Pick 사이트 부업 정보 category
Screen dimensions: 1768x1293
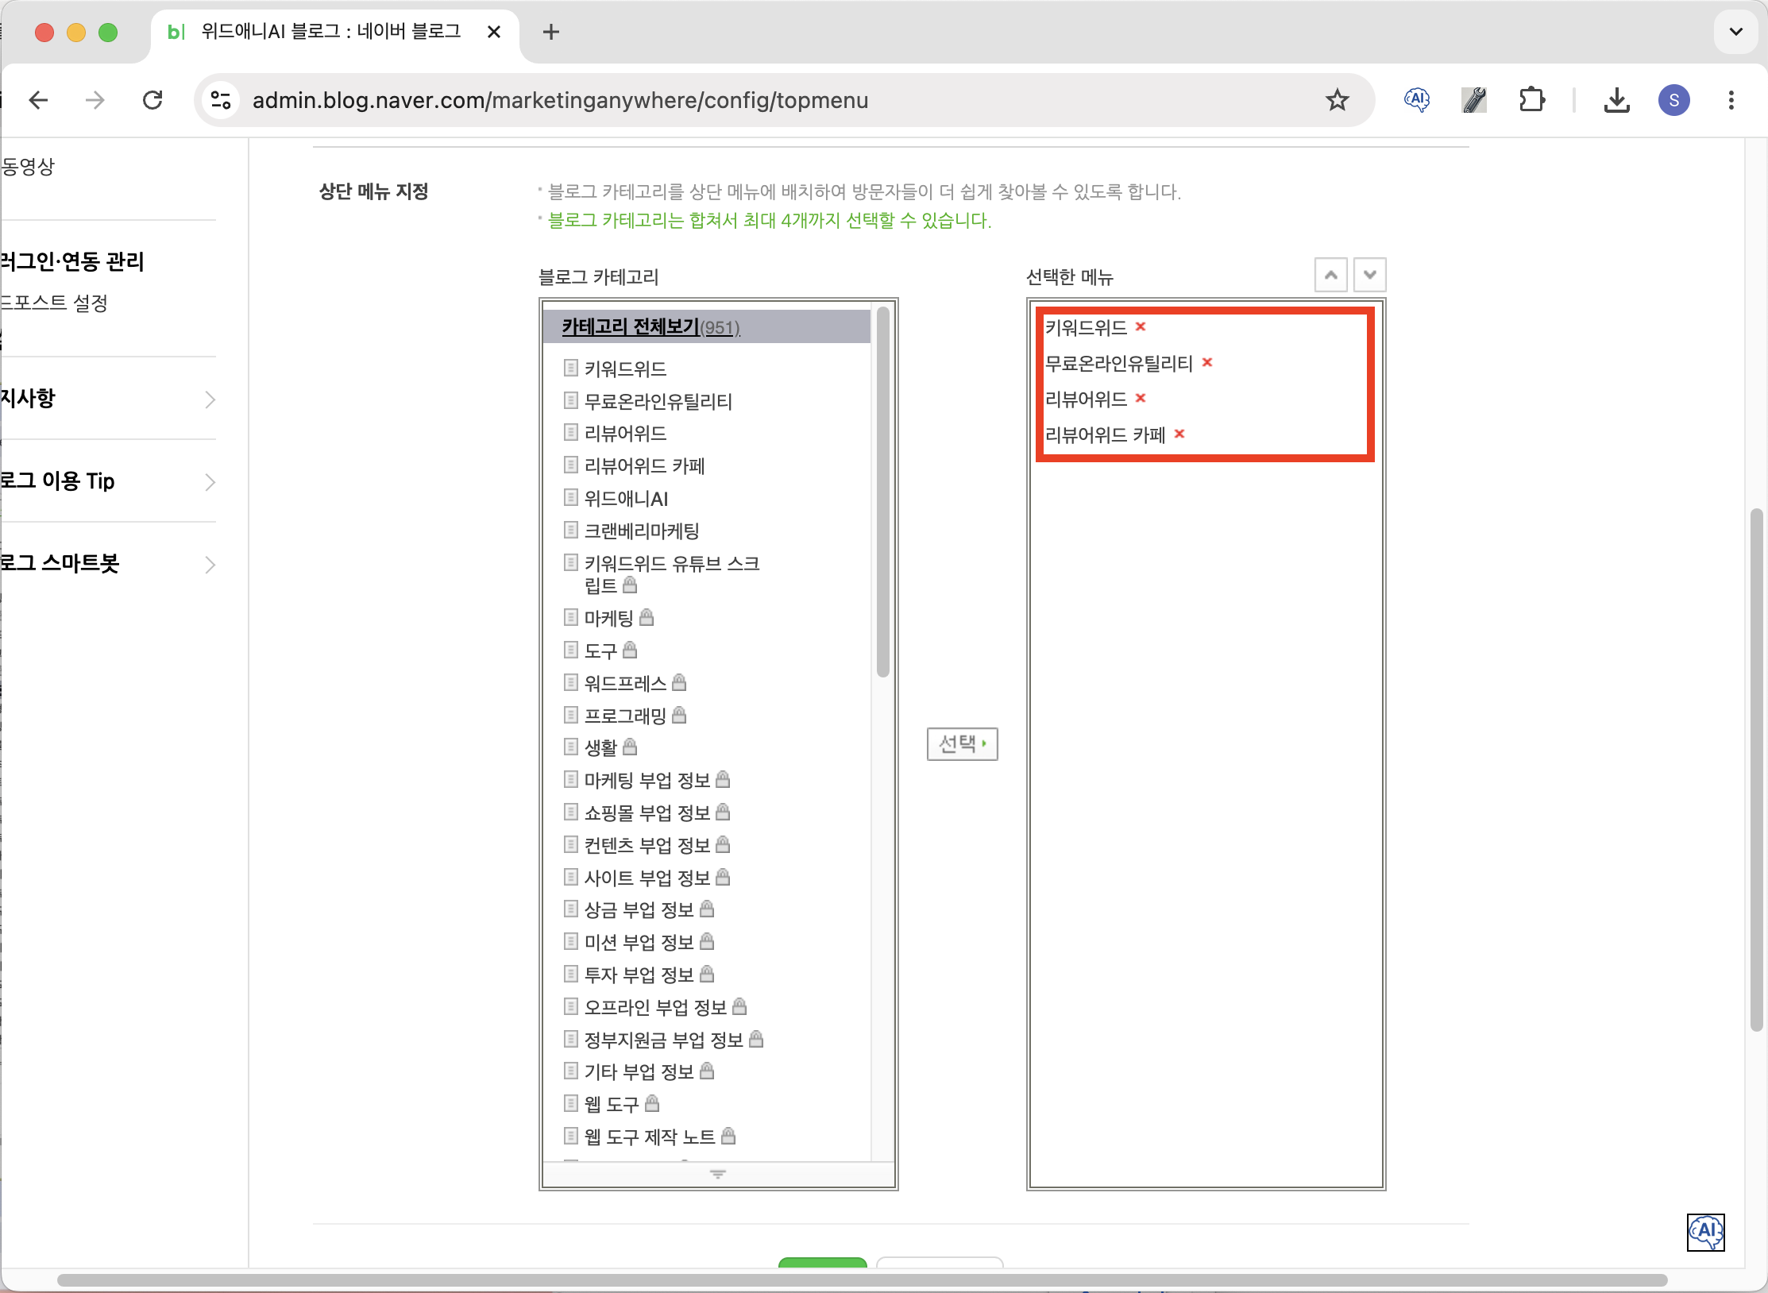647,878
